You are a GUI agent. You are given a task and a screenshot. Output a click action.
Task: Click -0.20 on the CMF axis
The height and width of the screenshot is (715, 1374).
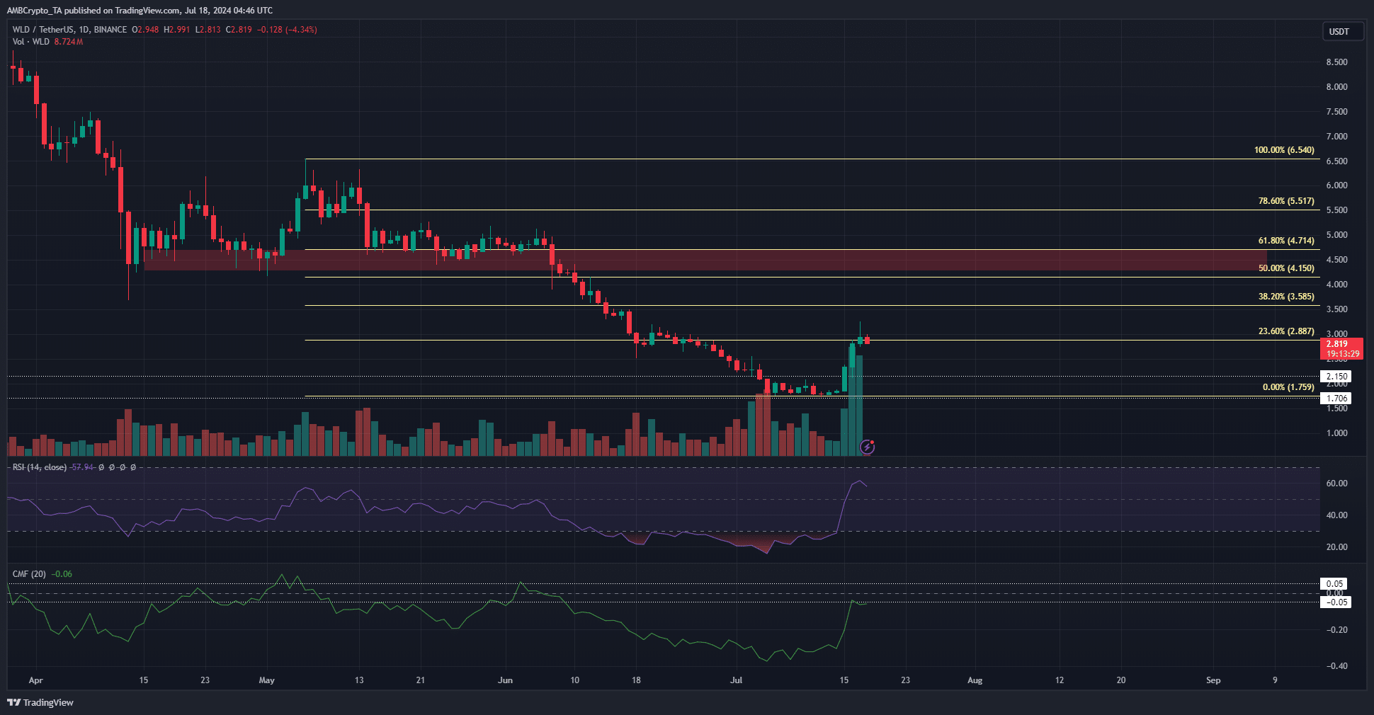tap(1336, 630)
